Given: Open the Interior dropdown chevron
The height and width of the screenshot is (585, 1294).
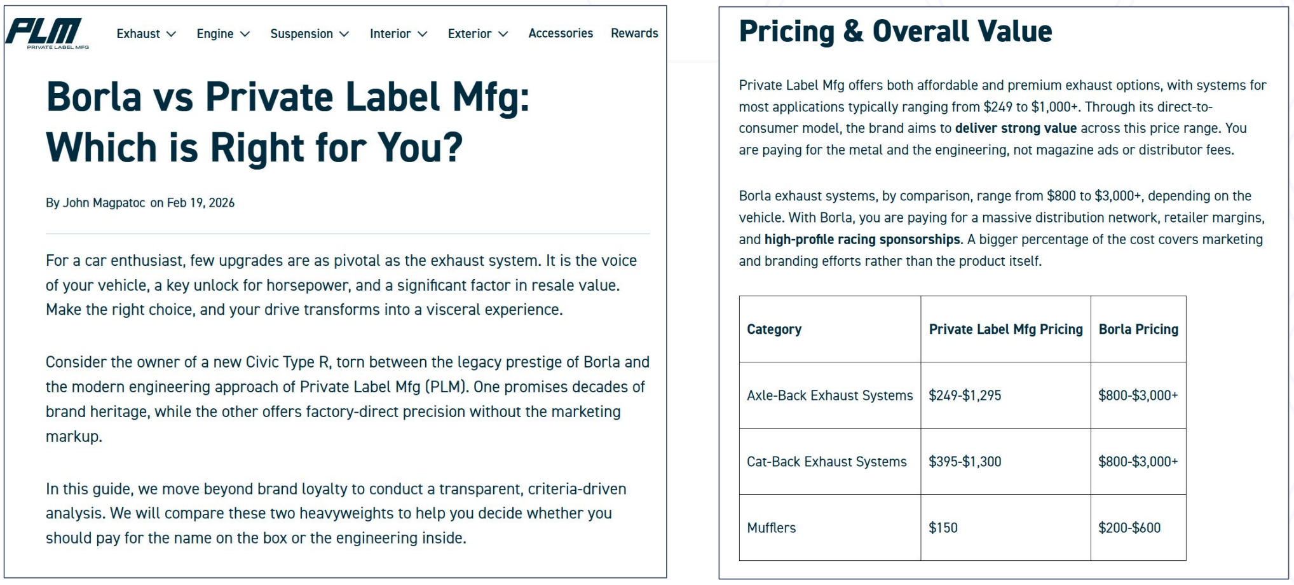Looking at the screenshot, I should point(423,34).
